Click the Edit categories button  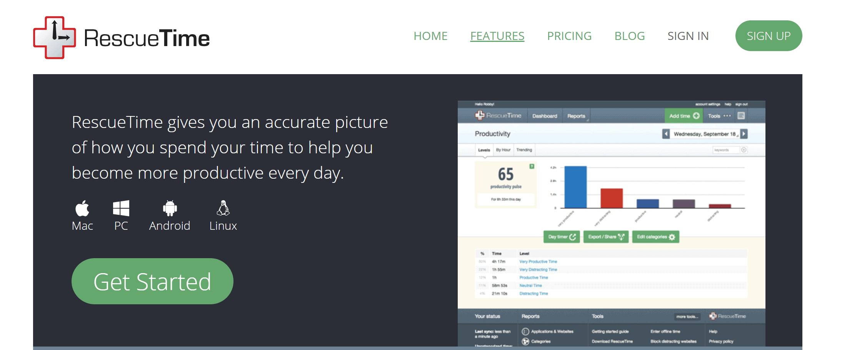[656, 237]
